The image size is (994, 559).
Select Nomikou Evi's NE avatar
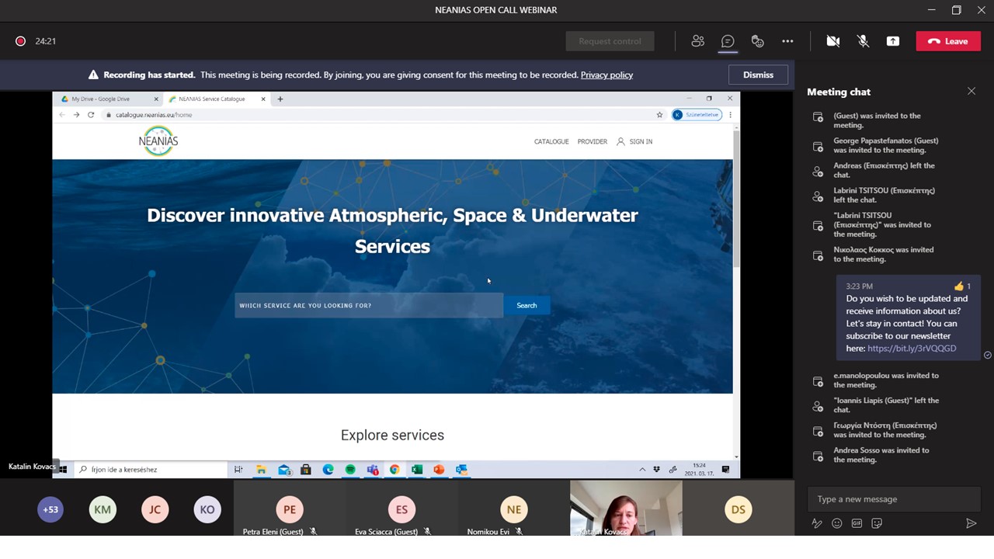pyautogui.click(x=514, y=509)
